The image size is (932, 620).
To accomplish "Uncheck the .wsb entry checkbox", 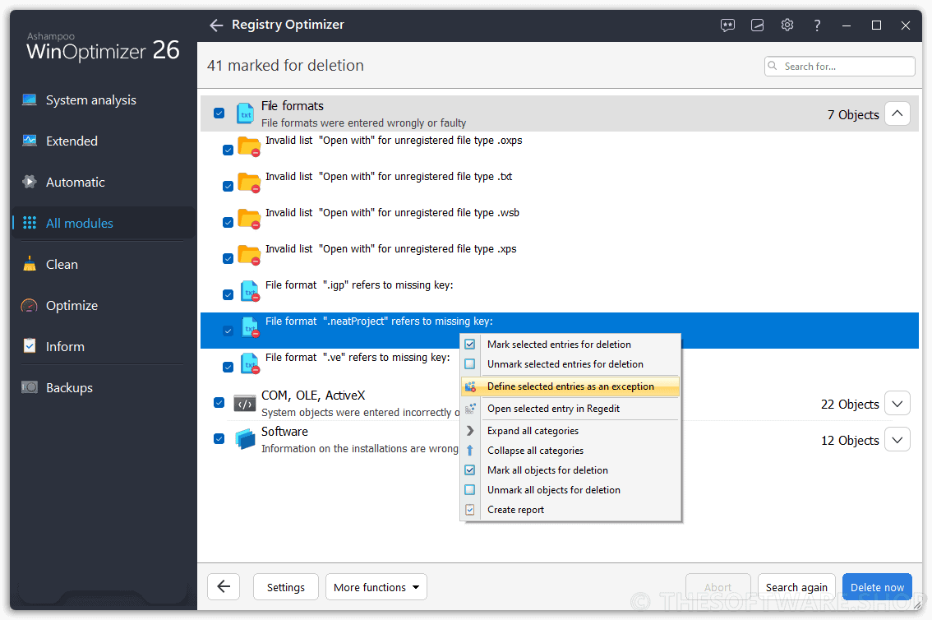I will point(228,222).
